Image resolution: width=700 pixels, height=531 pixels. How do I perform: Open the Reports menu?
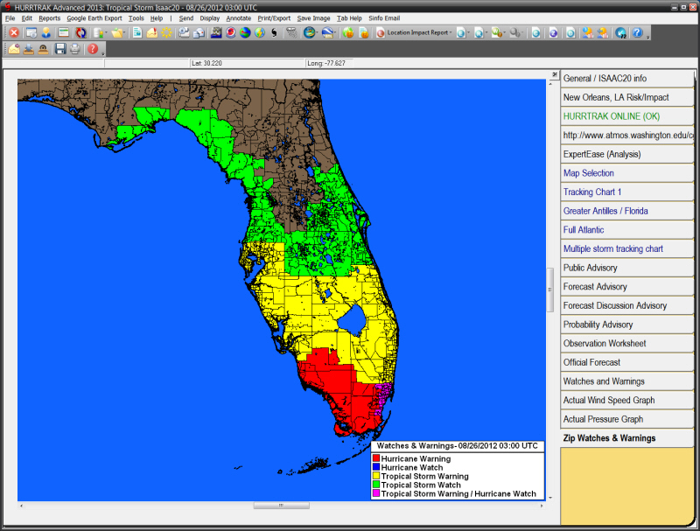pyautogui.click(x=49, y=17)
